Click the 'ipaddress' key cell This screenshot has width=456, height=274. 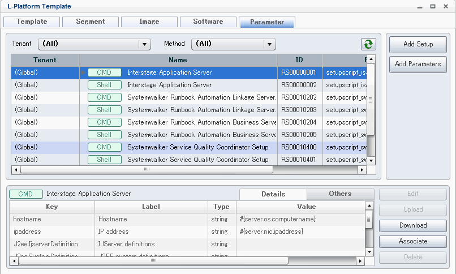click(x=53, y=232)
